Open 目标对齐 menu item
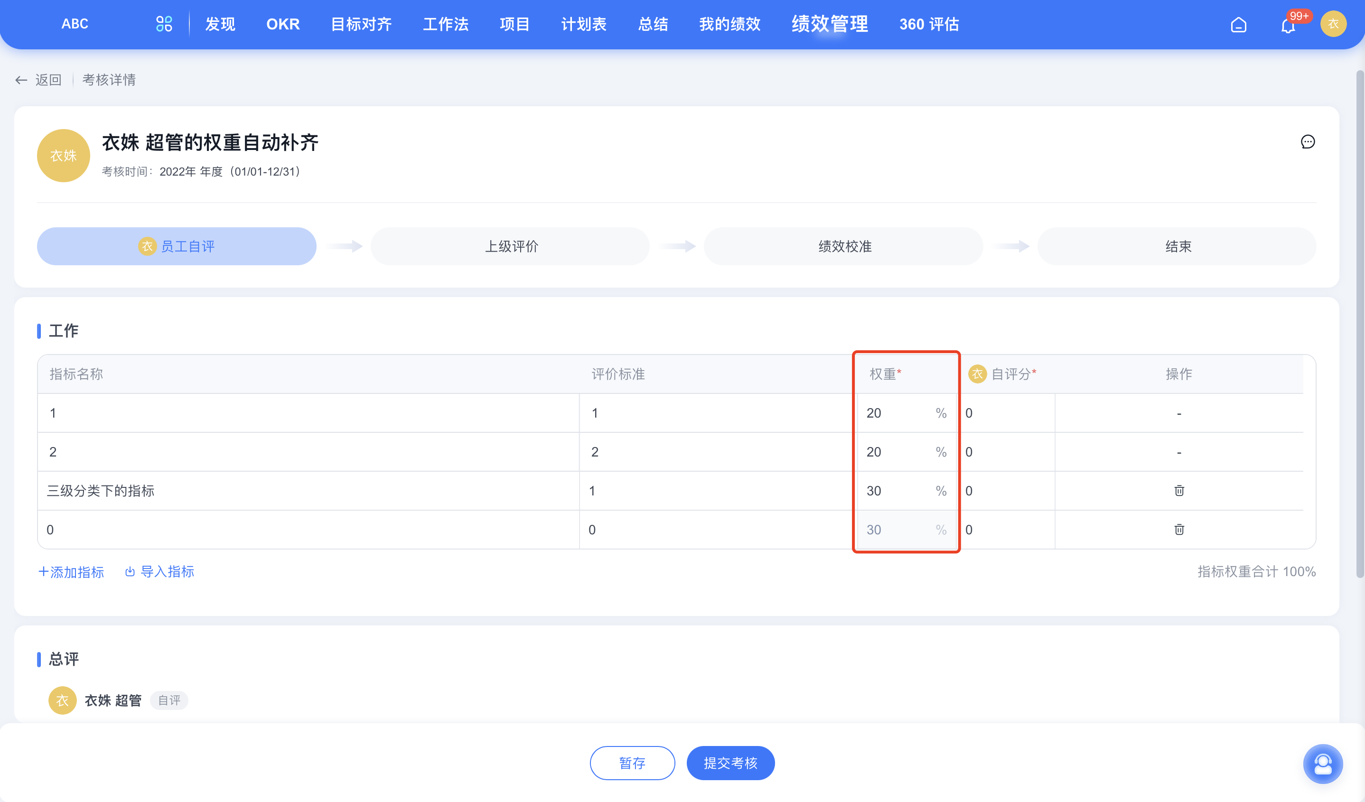The width and height of the screenshot is (1365, 802). [x=361, y=24]
